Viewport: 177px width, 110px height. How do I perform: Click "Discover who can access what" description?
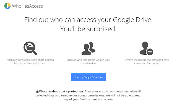[x=88, y=60]
